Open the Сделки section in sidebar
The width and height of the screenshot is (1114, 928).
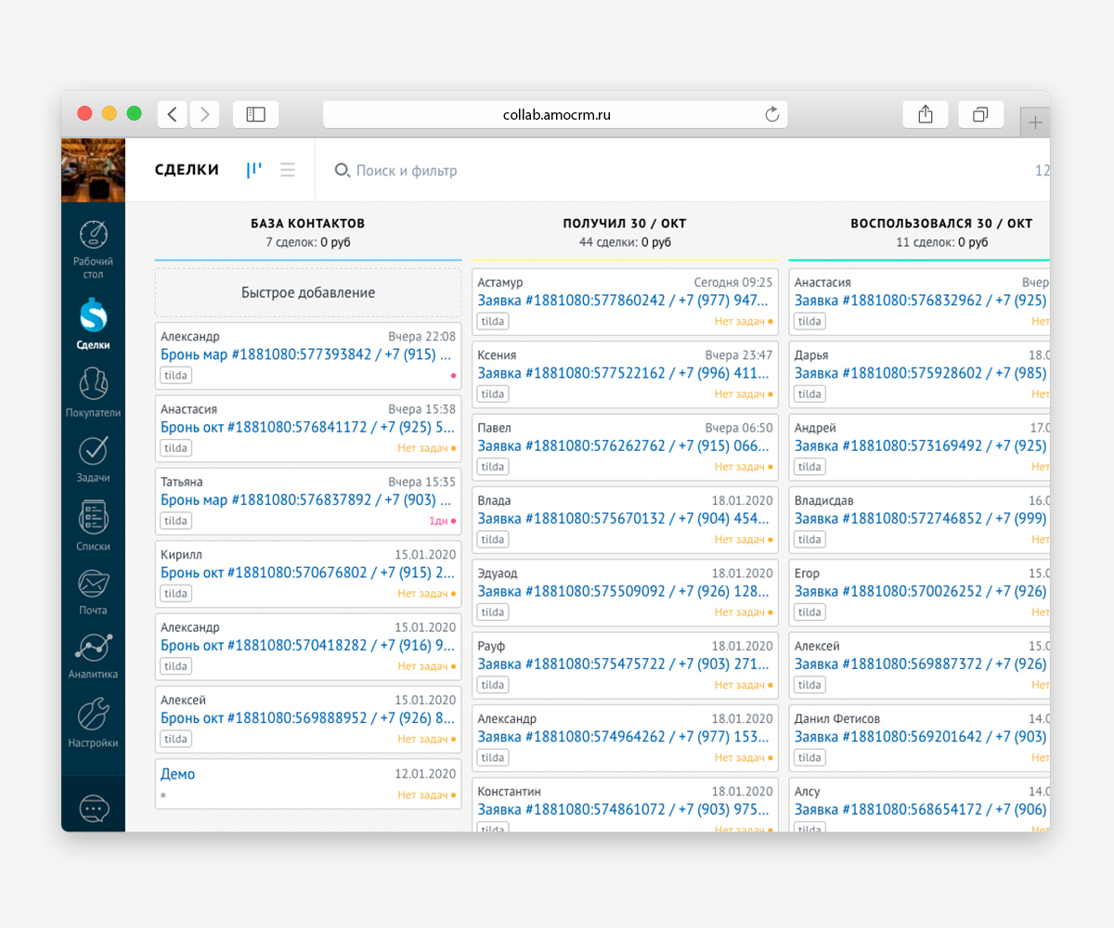click(x=93, y=324)
